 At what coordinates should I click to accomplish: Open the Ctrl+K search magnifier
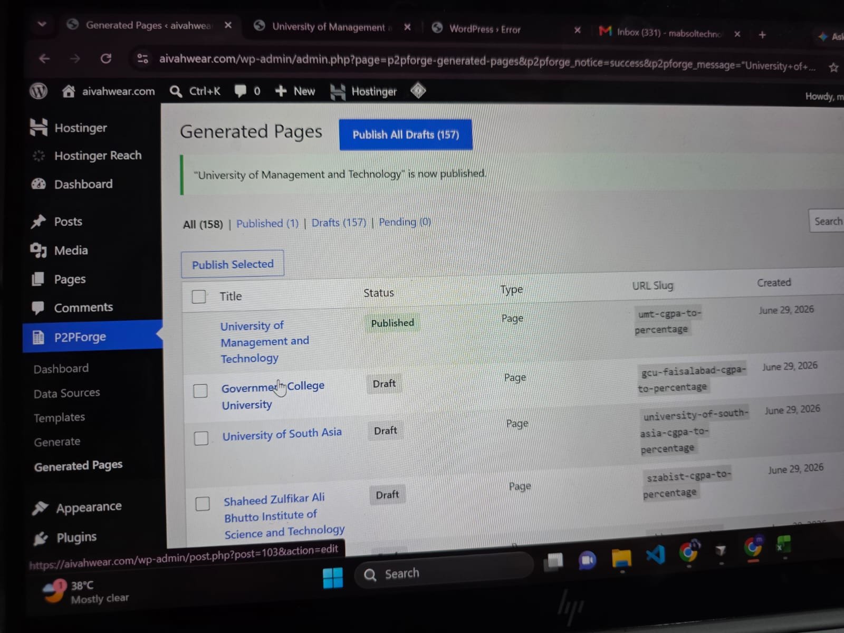coord(176,92)
